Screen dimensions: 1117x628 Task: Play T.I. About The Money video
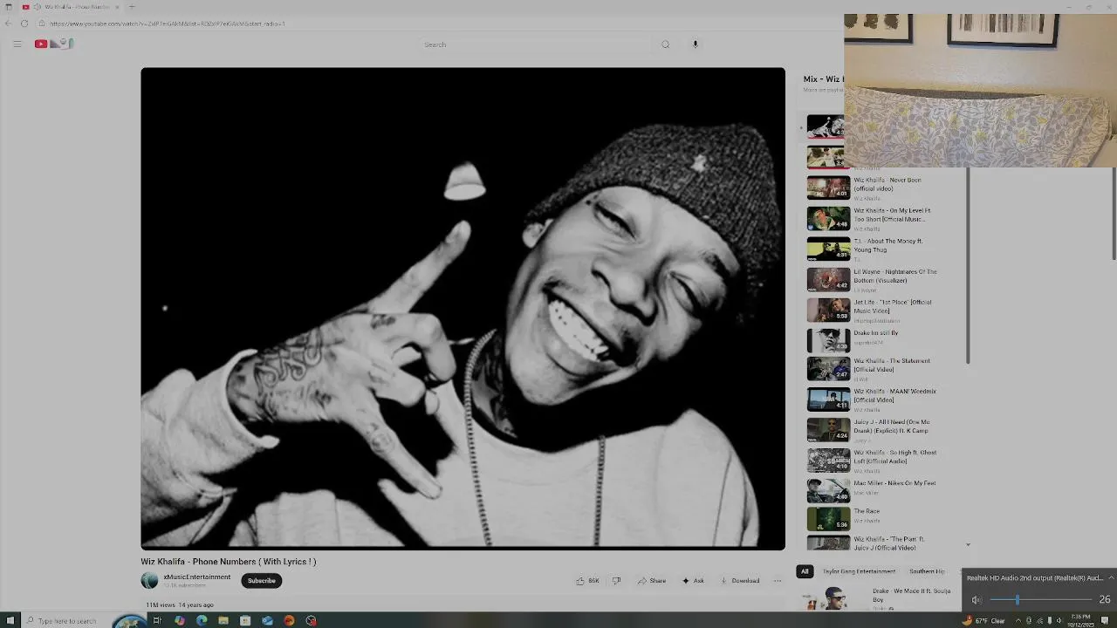point(828,249)
